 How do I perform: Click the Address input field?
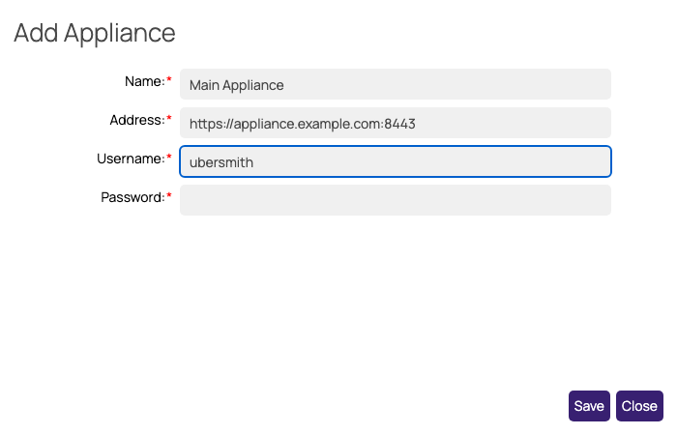point(395,123)
